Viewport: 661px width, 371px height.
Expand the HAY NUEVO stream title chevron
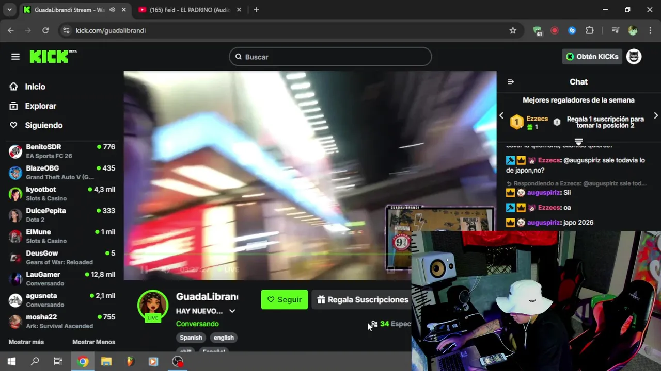click(x=232, y=311)
